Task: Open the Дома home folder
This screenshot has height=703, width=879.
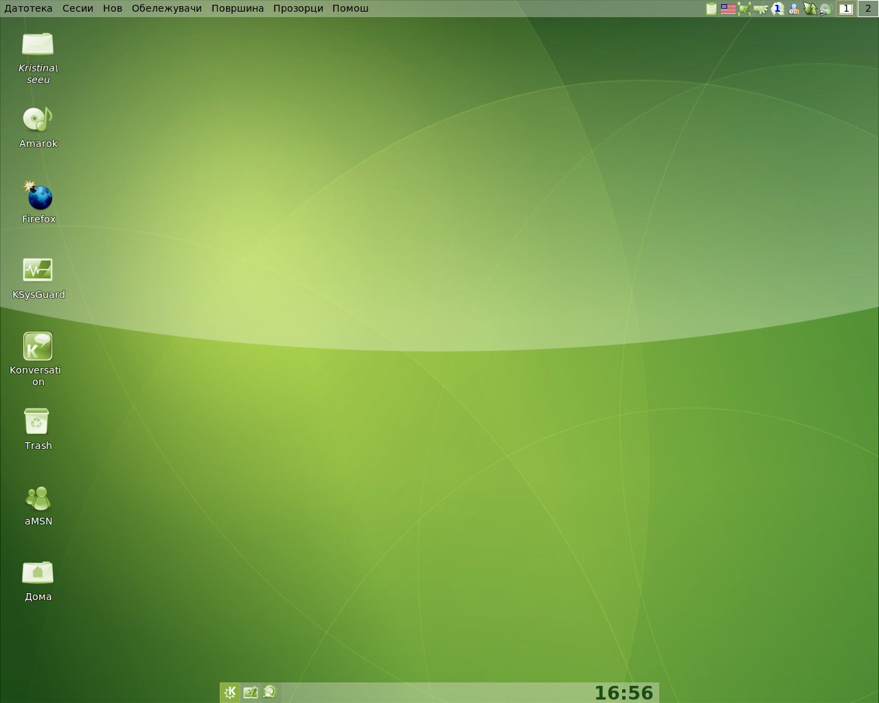Action: click(x=38, y=573)
